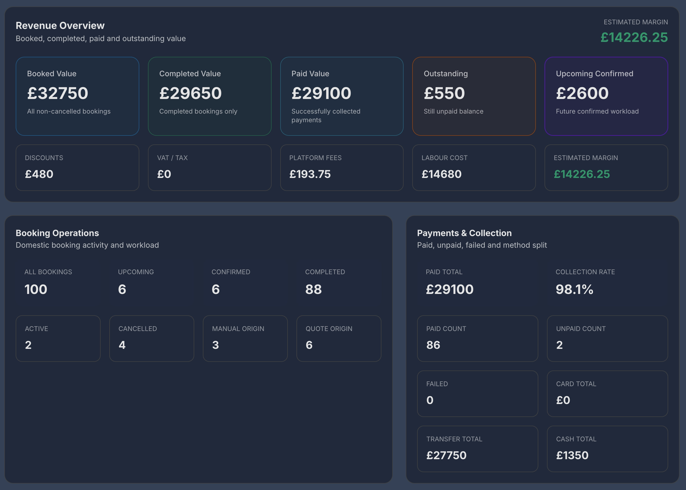The image size is (686, 490).
Task: Select the Cancelled bookings tile
Action: 151,338
